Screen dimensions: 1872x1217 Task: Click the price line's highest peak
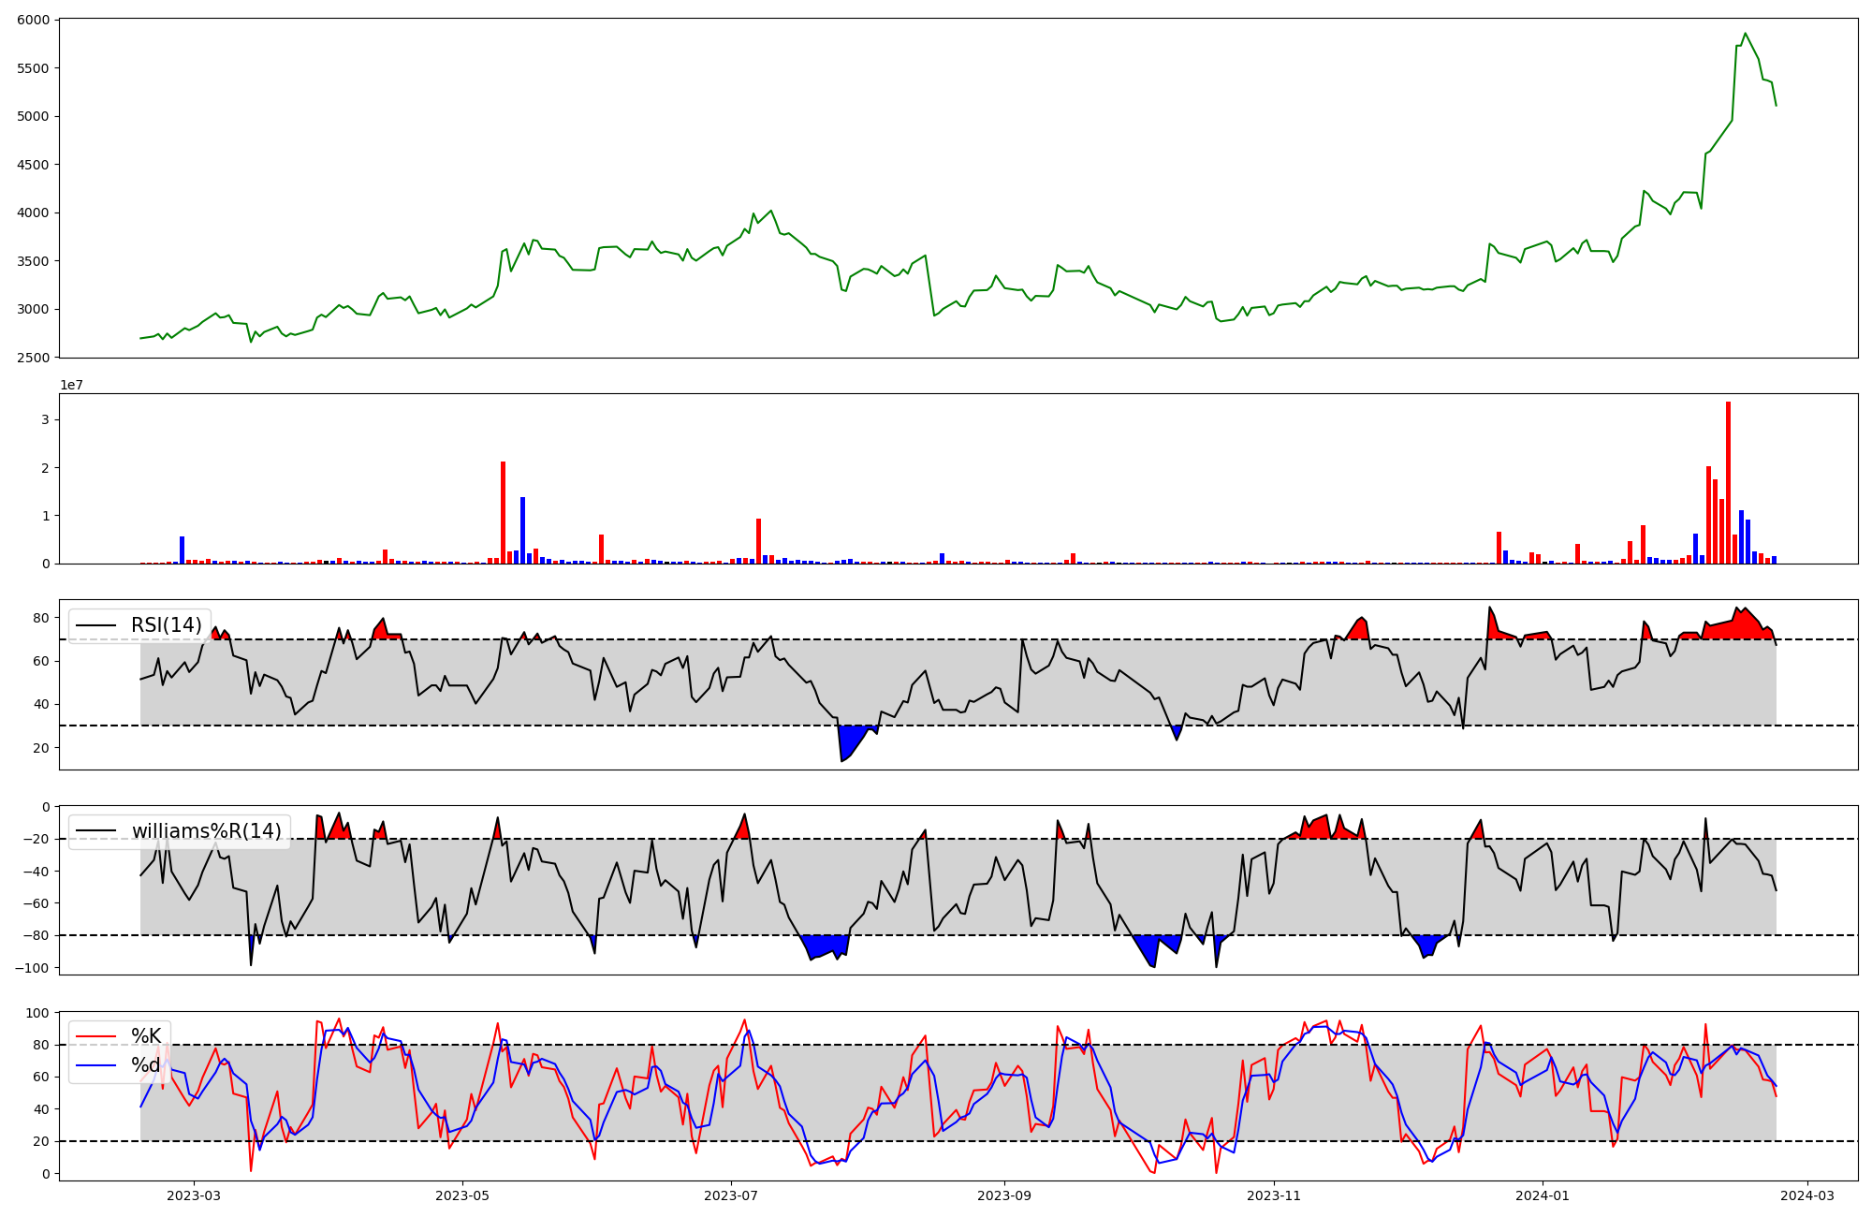[1745, 34]
